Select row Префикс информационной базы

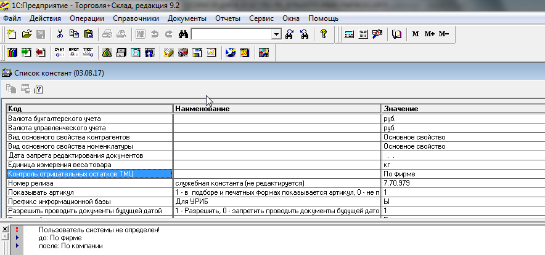[276, 202]
